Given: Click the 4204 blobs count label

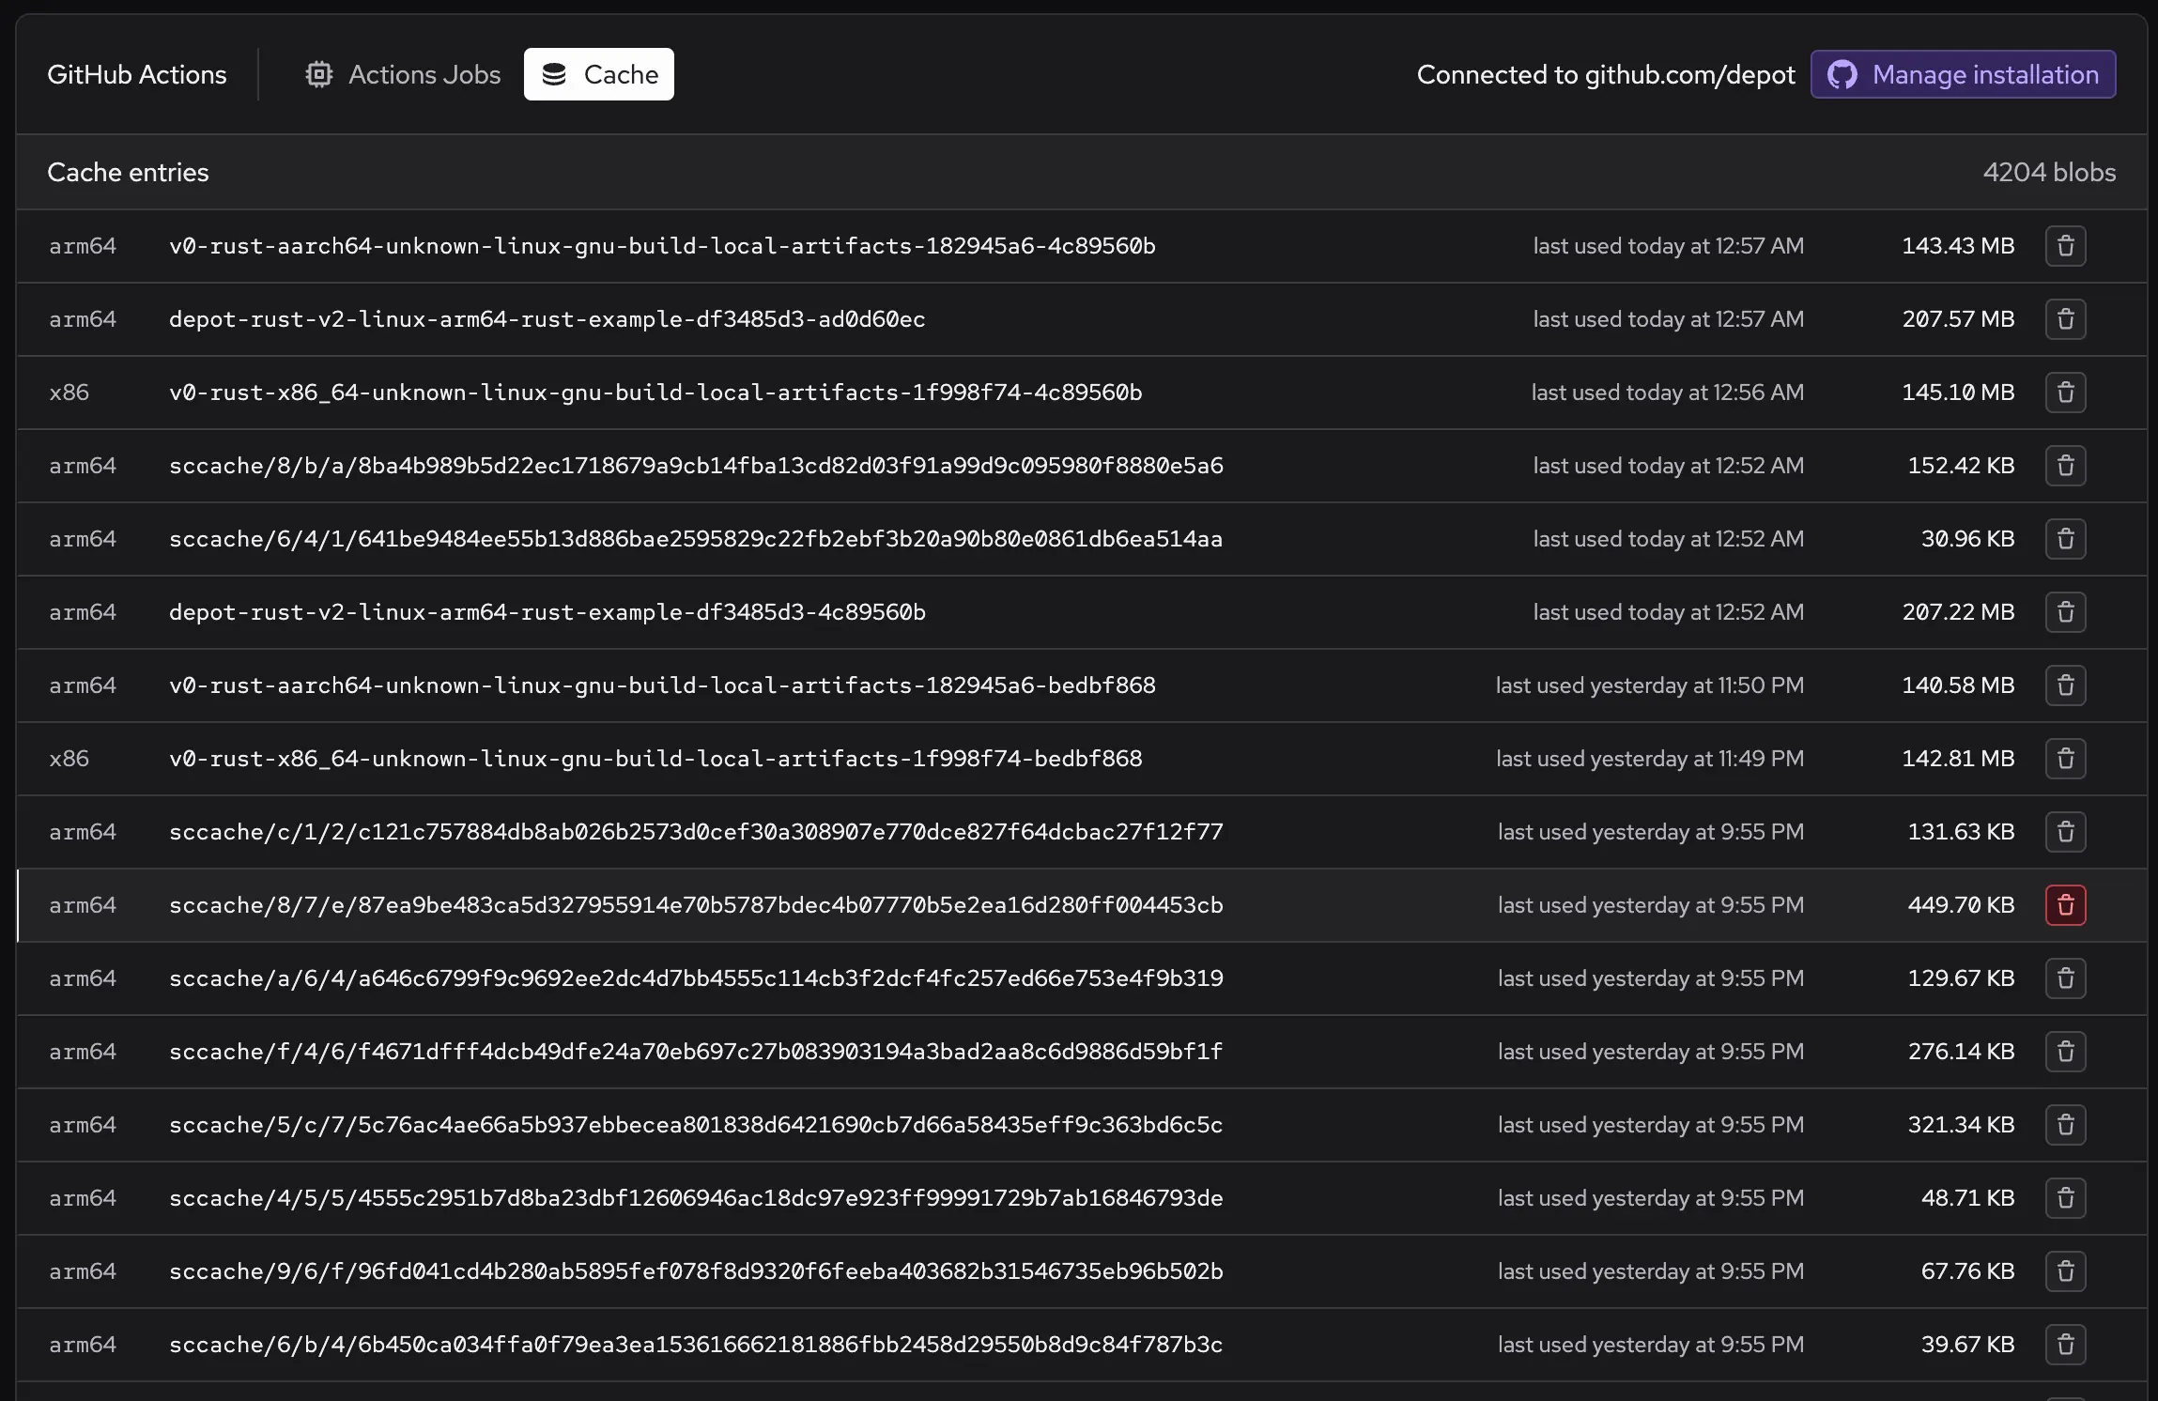Looking at the screenshot, I should 2048,173.
